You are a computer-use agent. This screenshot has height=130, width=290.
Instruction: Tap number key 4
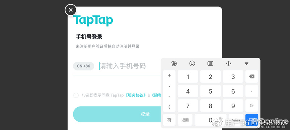(x=188, y=91)
